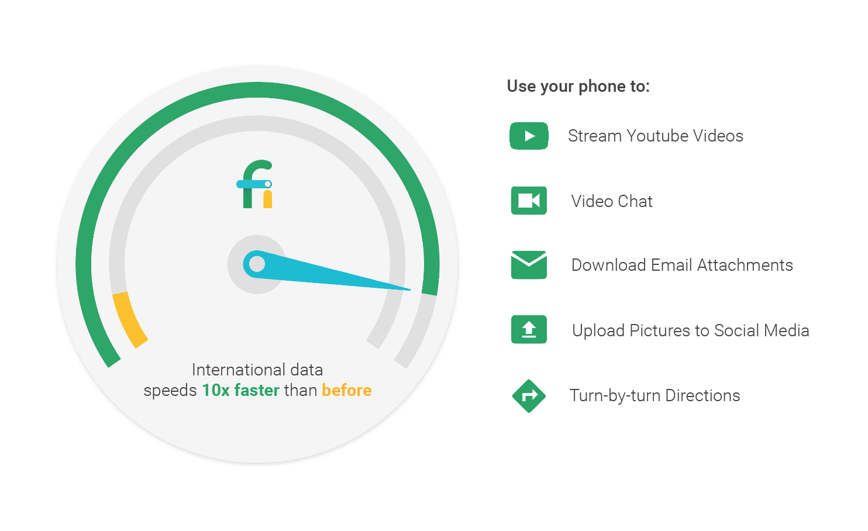Select Upload Pictures to Social Media text

click(x=691, y=330)
